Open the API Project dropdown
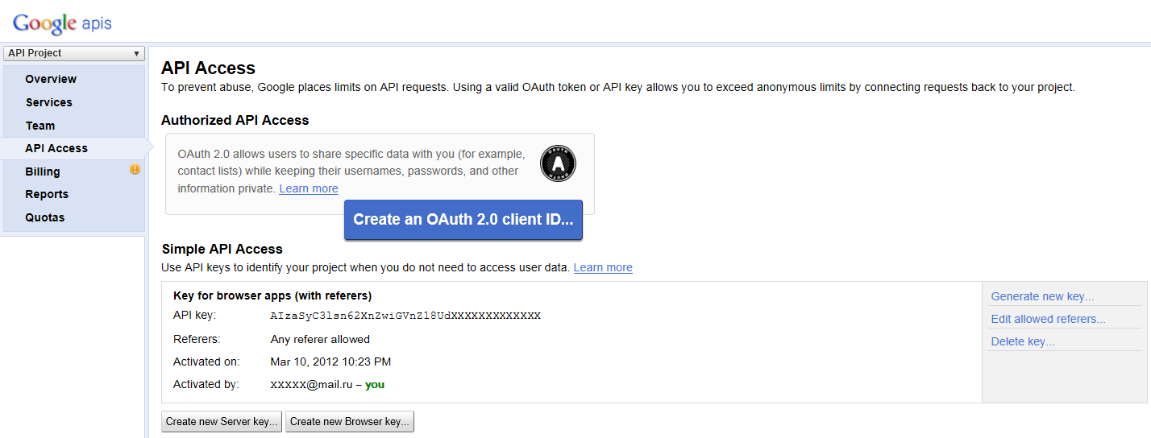 tap(74, 53)
